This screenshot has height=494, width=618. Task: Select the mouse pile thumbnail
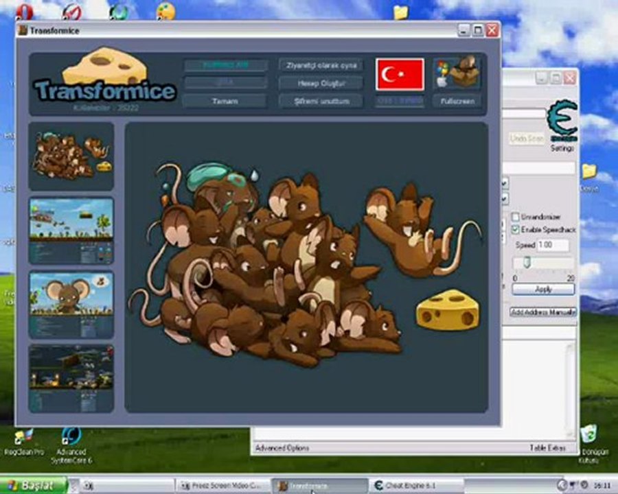[x=71, y=156]
